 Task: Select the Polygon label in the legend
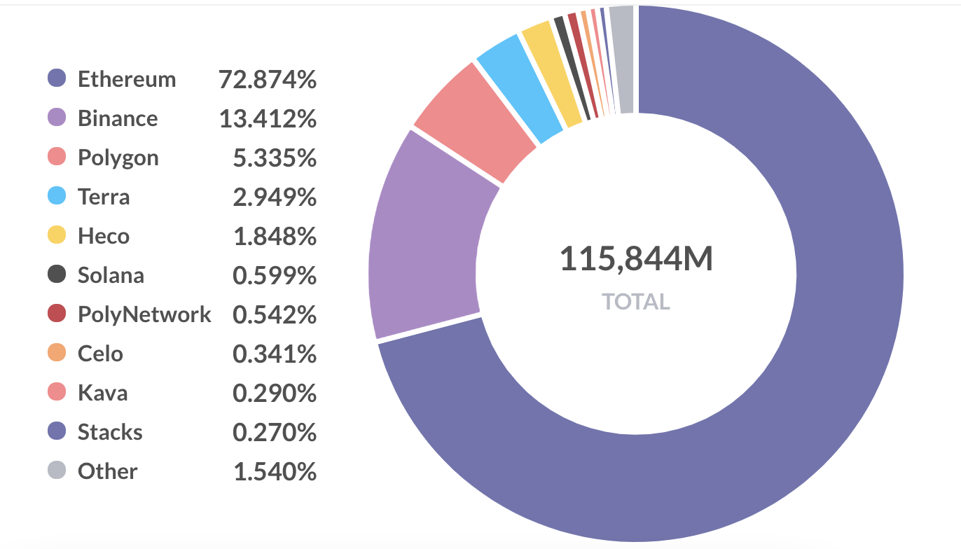click(117, 158)
